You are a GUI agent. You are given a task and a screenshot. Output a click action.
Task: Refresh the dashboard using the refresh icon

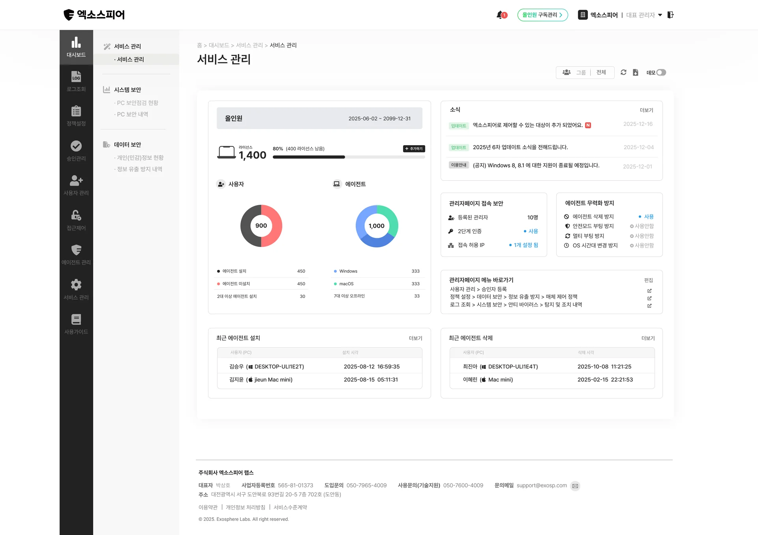pos(624,72)
